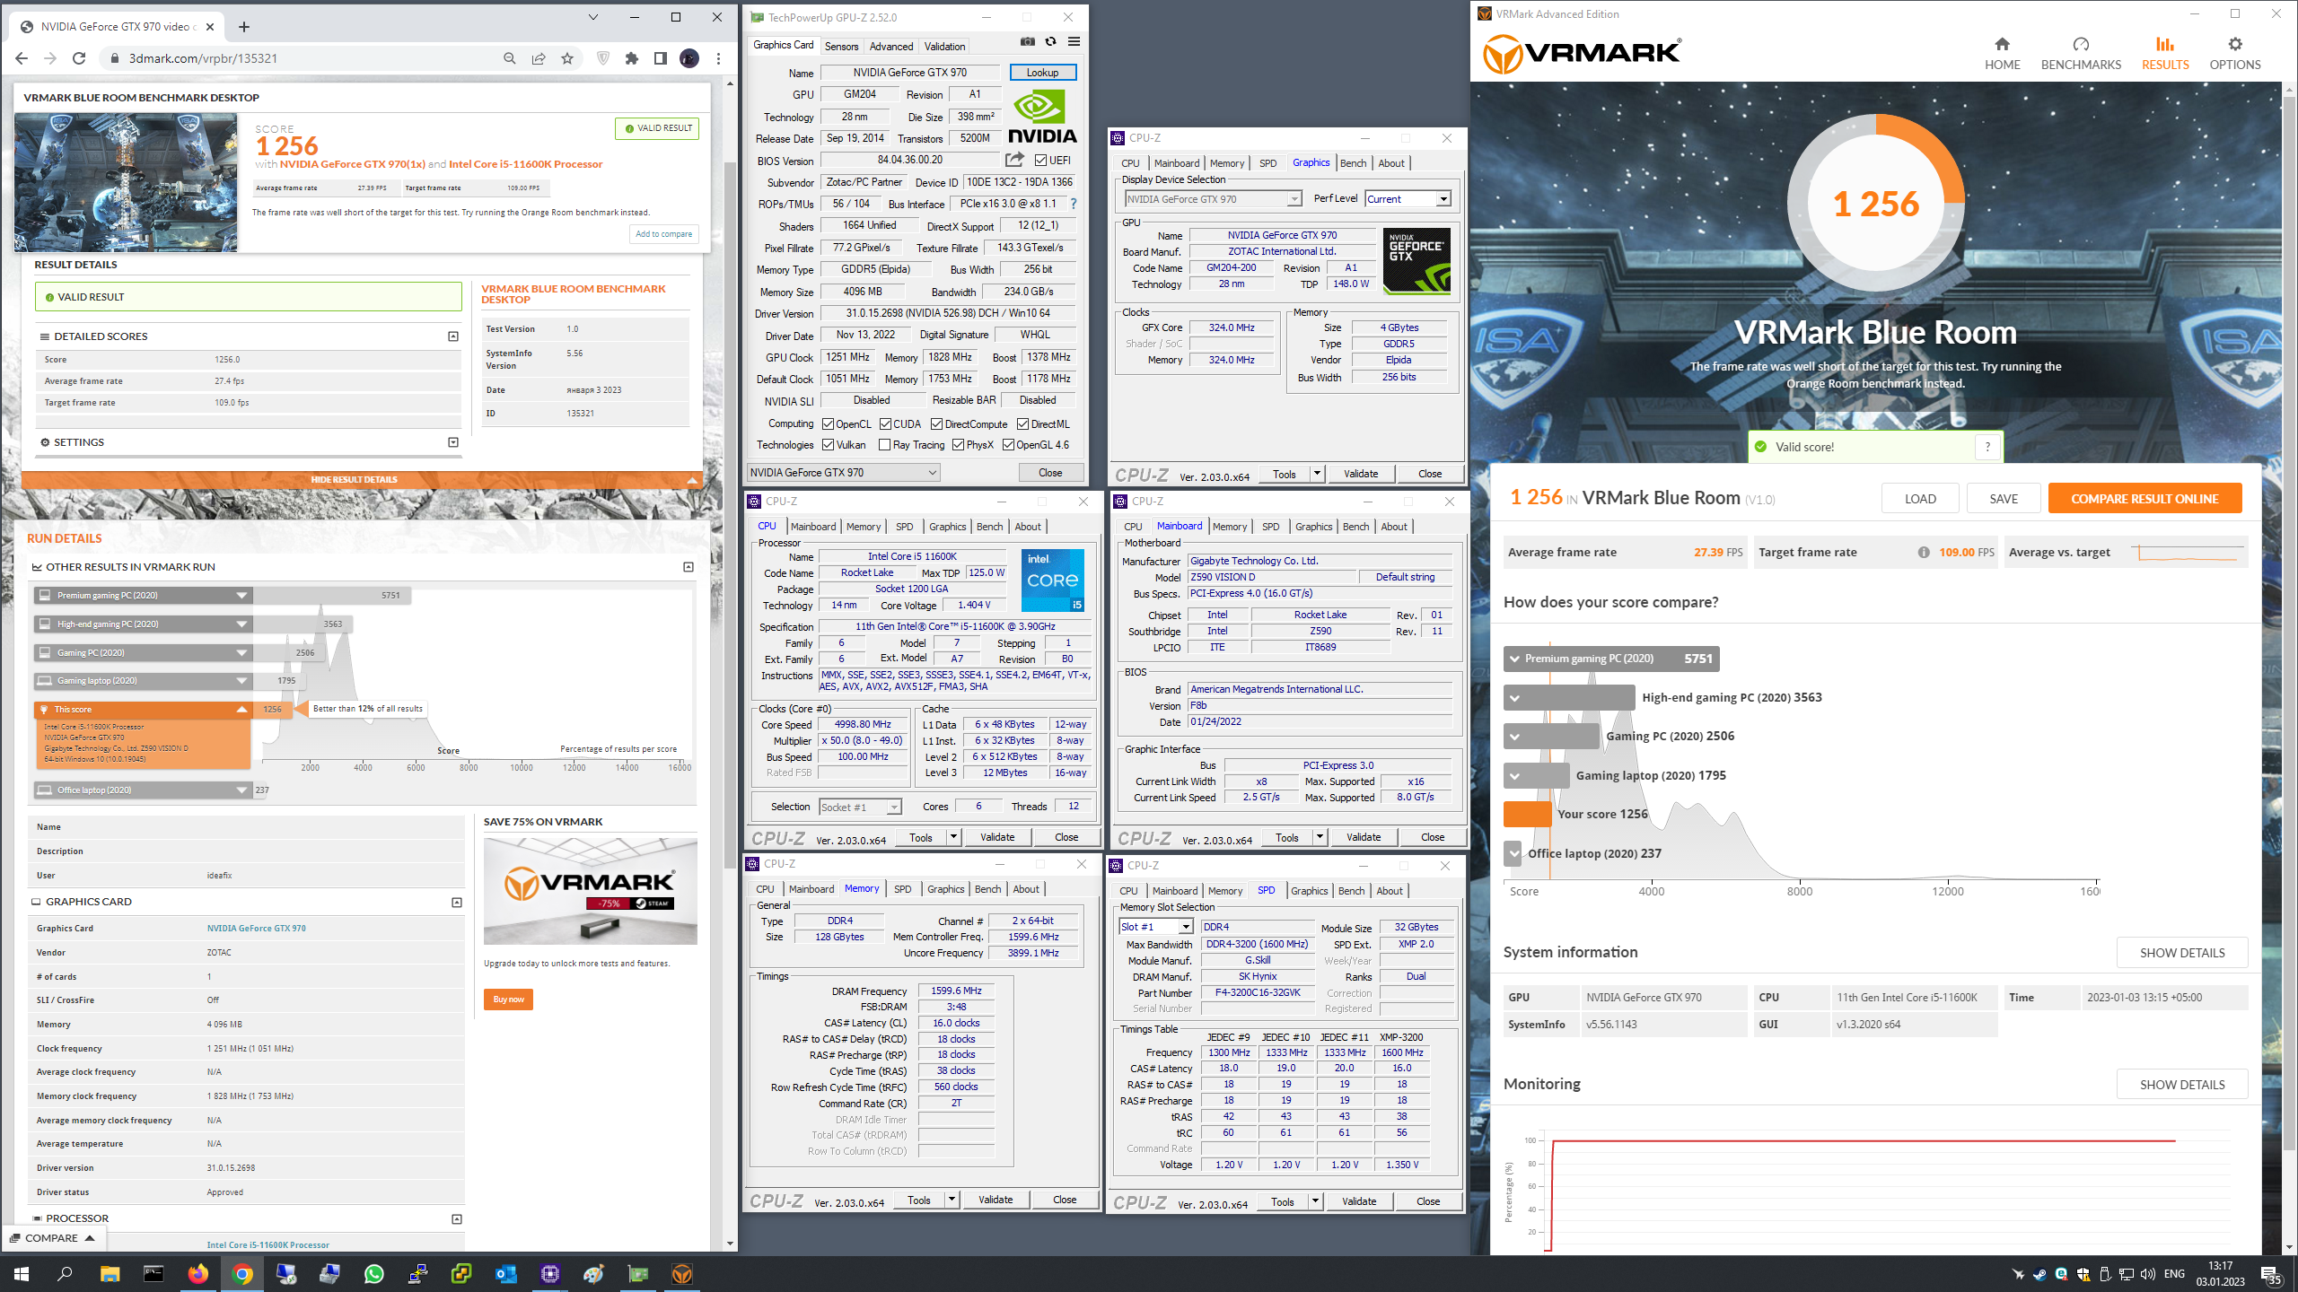Open the GPU selection dropdown in GPU-Z

pos(843,473)
